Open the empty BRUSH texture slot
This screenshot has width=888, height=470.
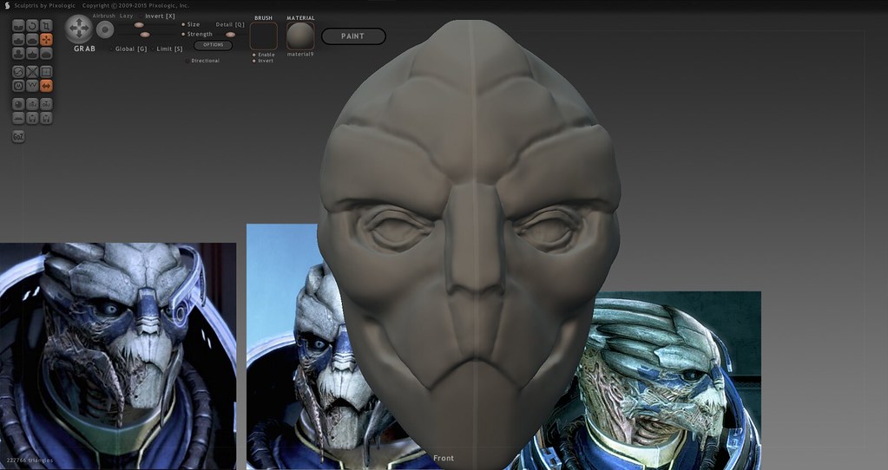click(263, 36)
